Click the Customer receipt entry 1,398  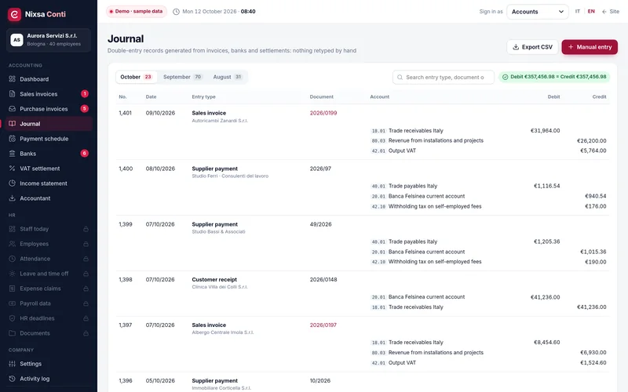[x=214, y=280]
